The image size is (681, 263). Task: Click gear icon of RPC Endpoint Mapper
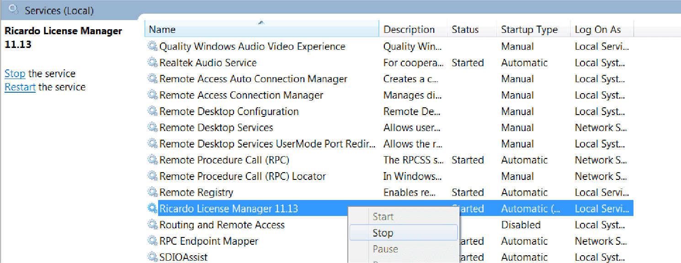pos(152,241)
